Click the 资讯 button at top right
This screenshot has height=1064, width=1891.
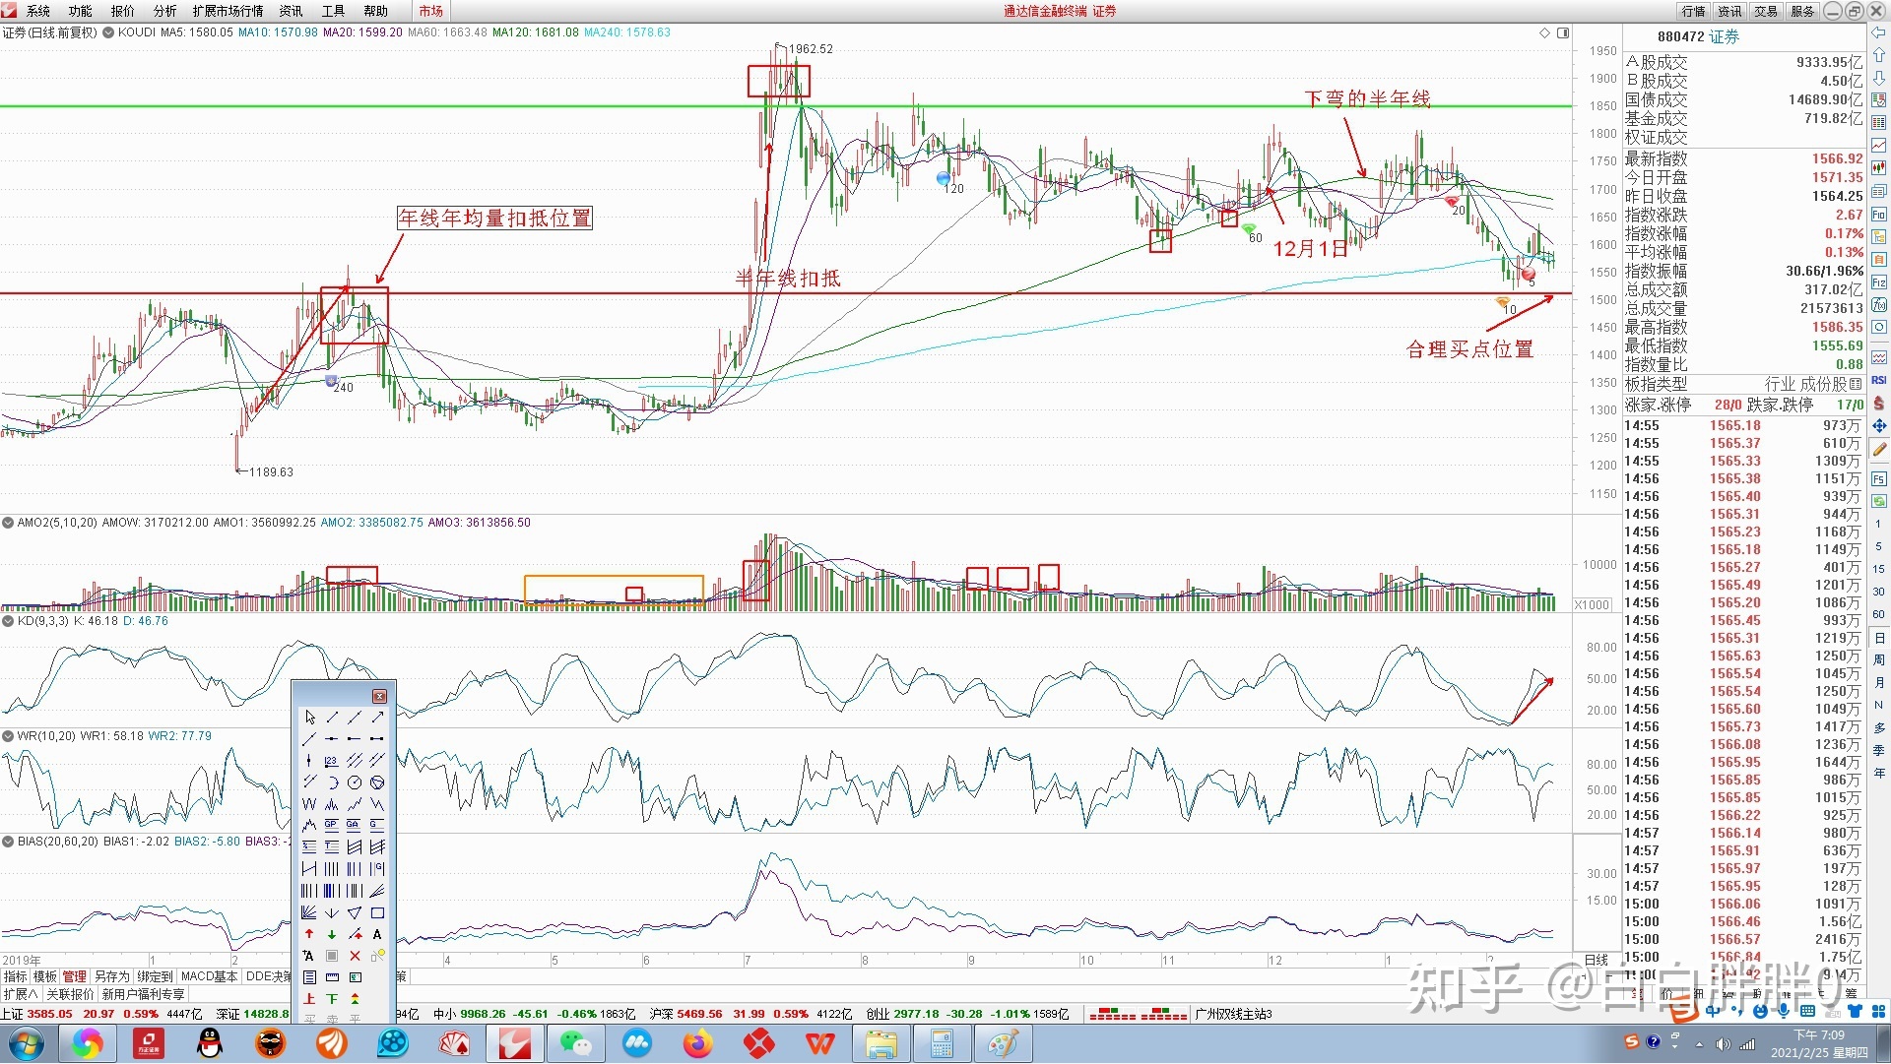1729,11
